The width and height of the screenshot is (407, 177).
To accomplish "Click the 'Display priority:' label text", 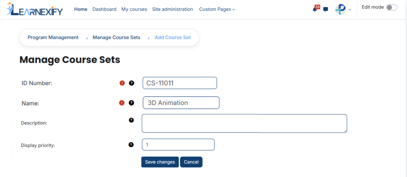I will [x=38, y=145].
